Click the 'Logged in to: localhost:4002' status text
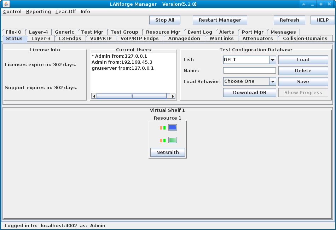336x230 pixels. coord(41,225)
